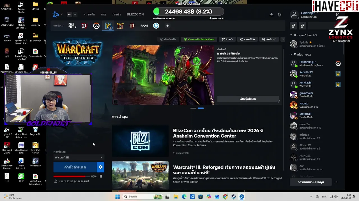
Task: Open the friend settings icon beside add friend
Action: pos(302,26)
